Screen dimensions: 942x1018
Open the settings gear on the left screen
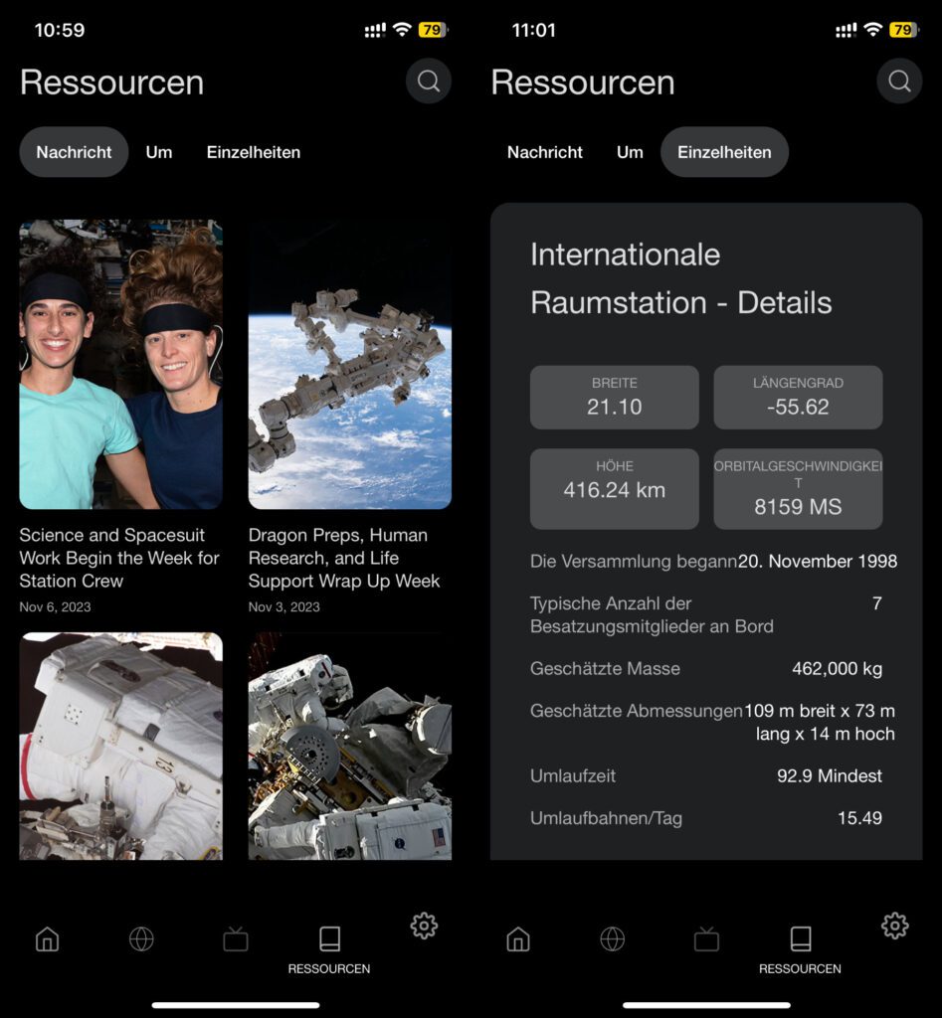[x=424, y=926]
